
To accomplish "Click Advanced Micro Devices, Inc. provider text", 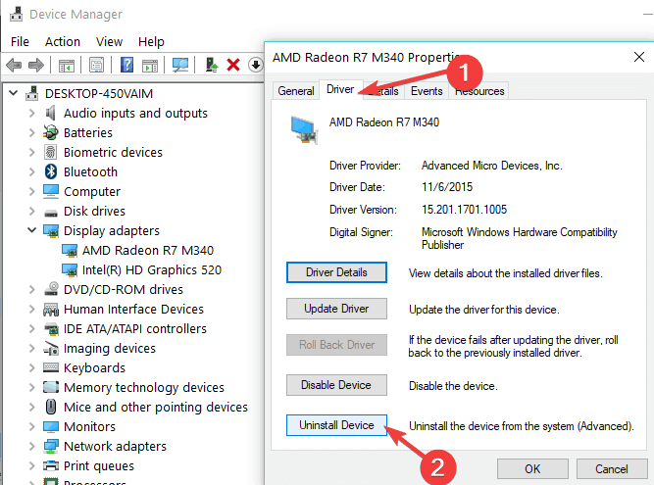I will 492,166.
